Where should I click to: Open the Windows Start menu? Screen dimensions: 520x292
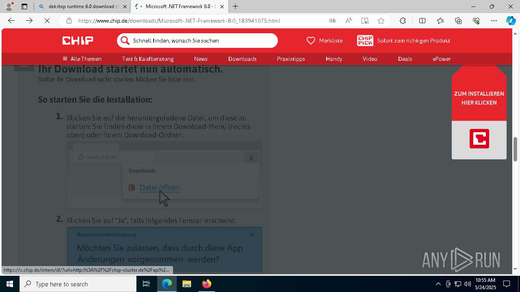click(x=10, y=284)
